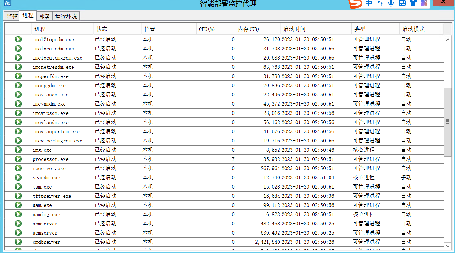Image resolution: width=455 pixels, height=253 pixels.
Task: Click the green status icon for img.exe
Action: coord(18,150)
